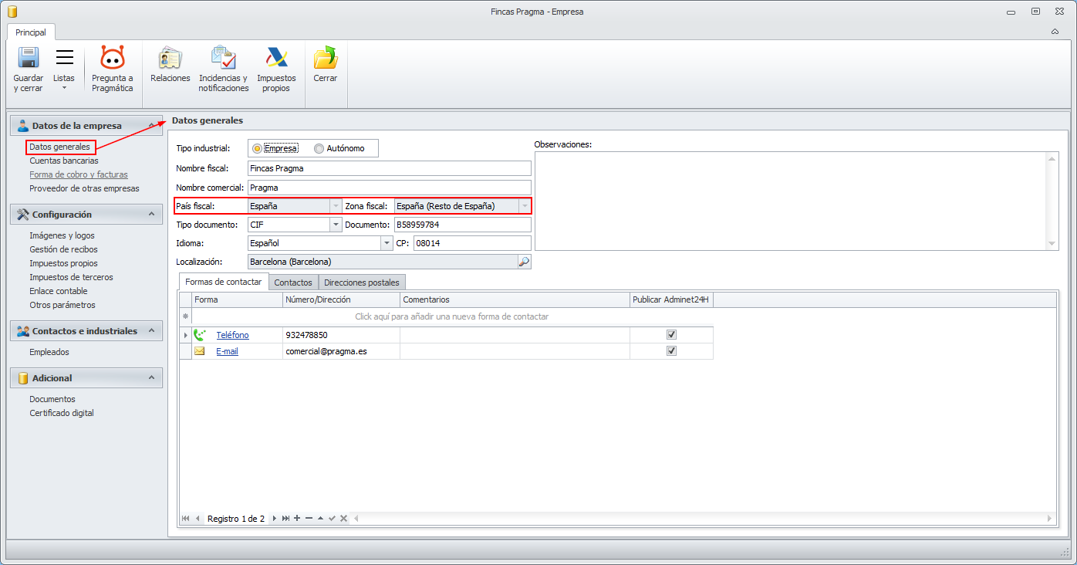Ask Pragmática with the robot icon
Viewport: 1077px width, 565px height.
point(113,58)
